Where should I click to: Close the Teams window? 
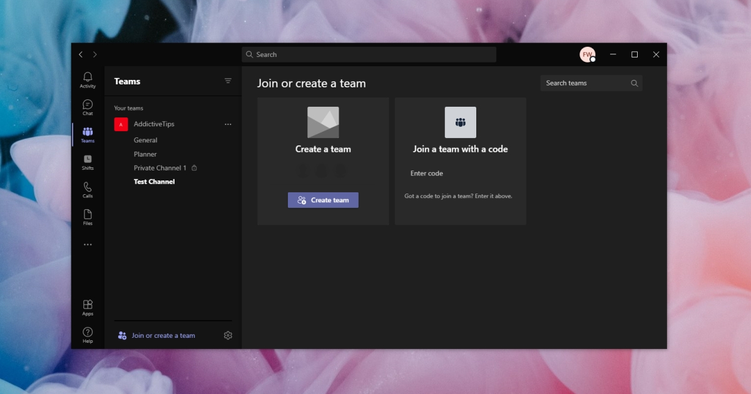[656, 54]
